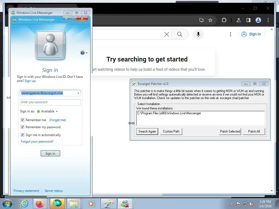Select the Program Files Messenger installation path
This screenshot has height=209, width=279.
click(169, 113)
